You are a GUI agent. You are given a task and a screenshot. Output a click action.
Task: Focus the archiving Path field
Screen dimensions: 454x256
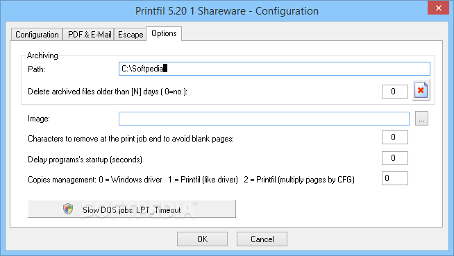[274, 69]
